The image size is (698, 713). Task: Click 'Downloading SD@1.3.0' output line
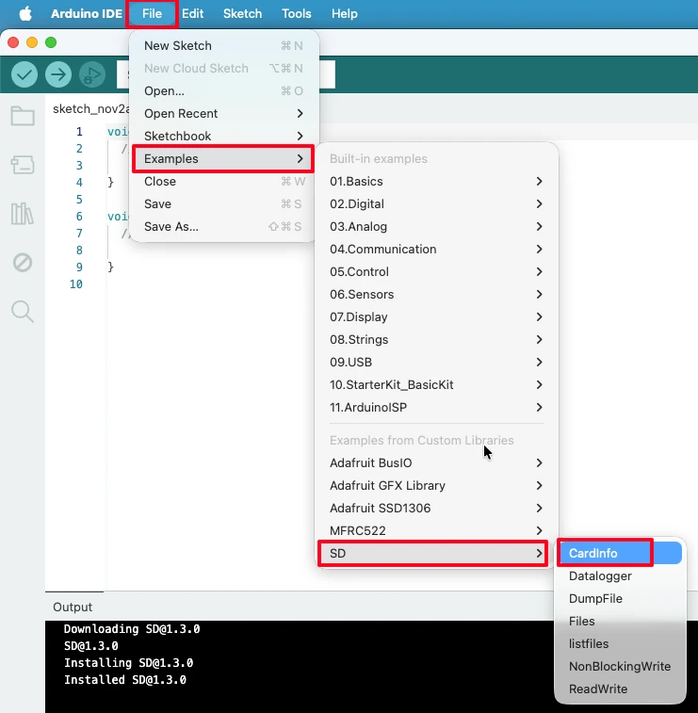coord(132,629)
